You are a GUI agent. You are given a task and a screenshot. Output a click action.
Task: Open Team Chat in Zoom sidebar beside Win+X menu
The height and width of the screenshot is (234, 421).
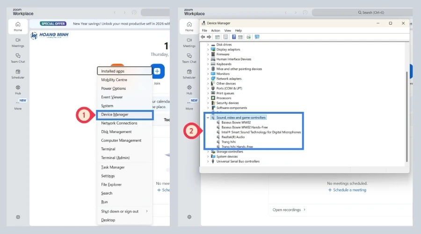pos(18,58)
